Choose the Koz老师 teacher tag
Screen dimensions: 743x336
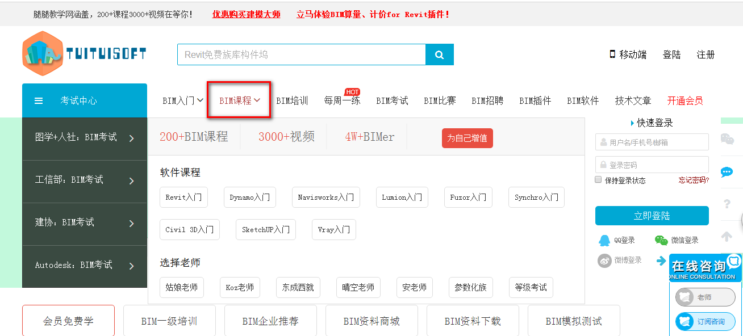pos(240,287)
